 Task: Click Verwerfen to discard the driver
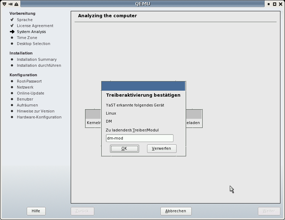click(x=161, y=149)
